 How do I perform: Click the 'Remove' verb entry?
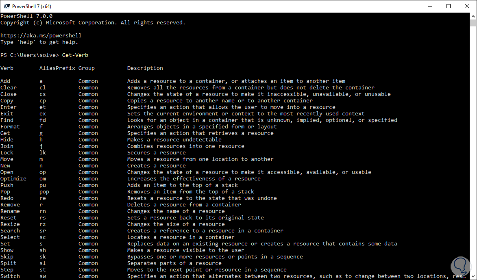(10, 204)
